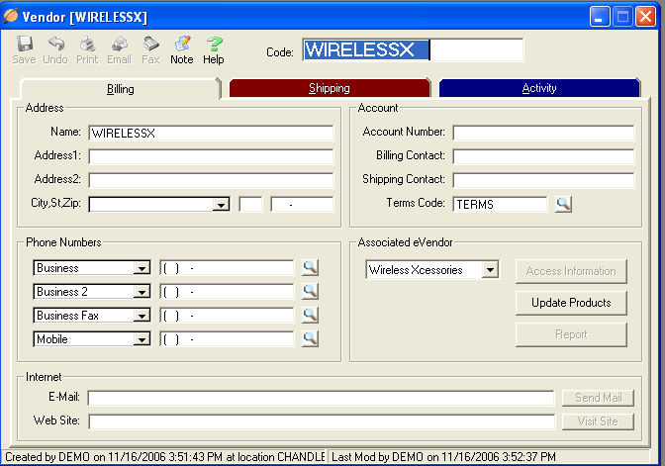Click the zip code field
The width and height of the screenshot is (665, 466).
[x=302, y=205]
